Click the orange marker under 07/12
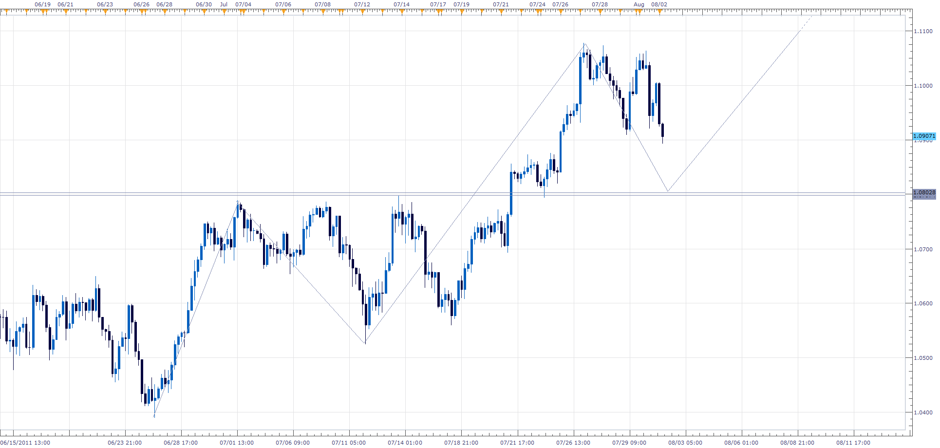Screen dimensions: 940x448 pyautogui.click(x=362, y=12)
